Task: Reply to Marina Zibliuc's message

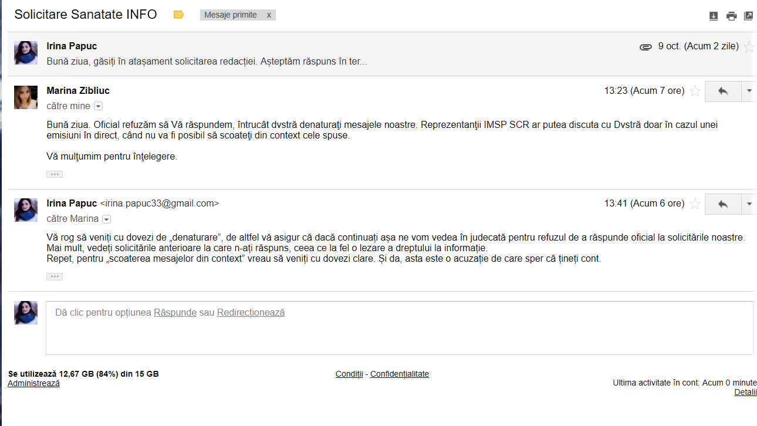Action: pos(723,91)
